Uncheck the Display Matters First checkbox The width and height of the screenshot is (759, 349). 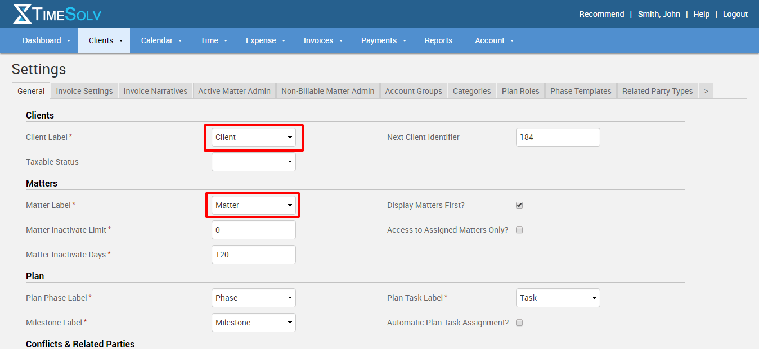(519, 205)
